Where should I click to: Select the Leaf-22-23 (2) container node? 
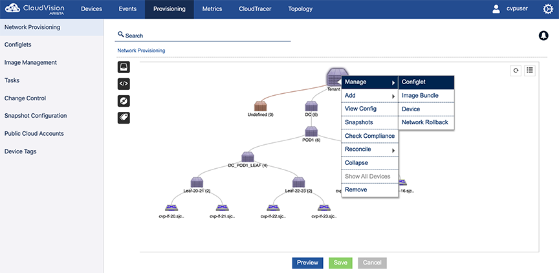click(298, 182)
